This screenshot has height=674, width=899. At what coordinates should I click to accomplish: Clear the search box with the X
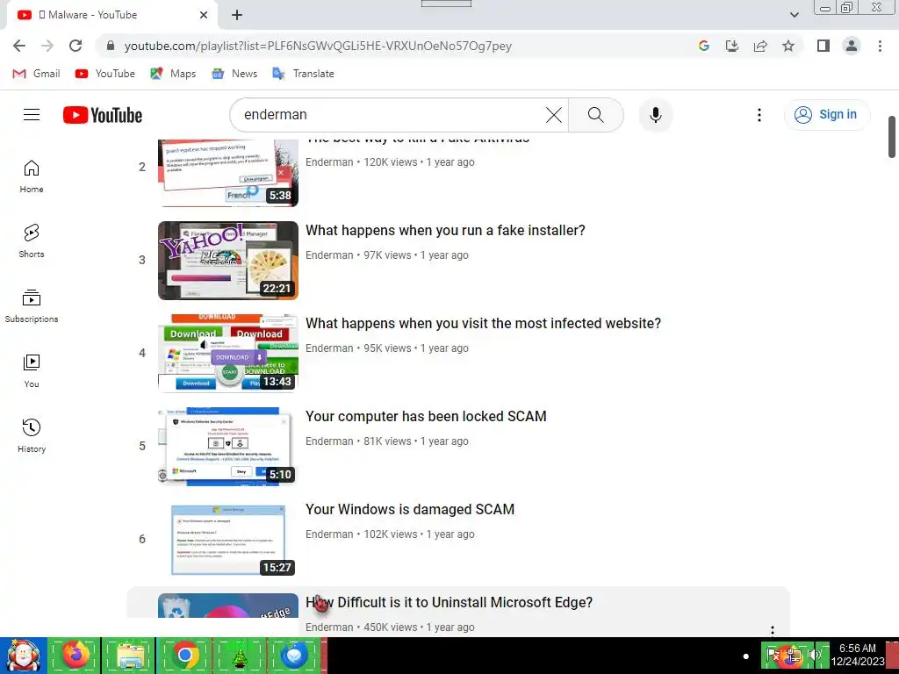click(x=553, y=115)
